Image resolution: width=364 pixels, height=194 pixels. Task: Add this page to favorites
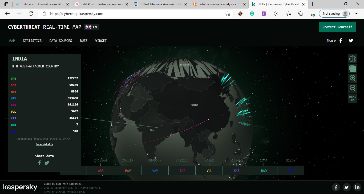click(228, 14)
